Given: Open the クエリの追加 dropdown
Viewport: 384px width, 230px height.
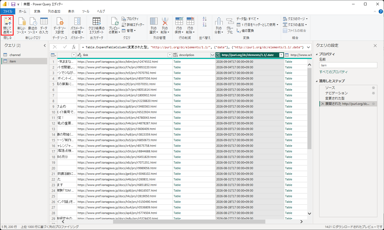Looking at the screenshot, I should click(x=295, y=25).
